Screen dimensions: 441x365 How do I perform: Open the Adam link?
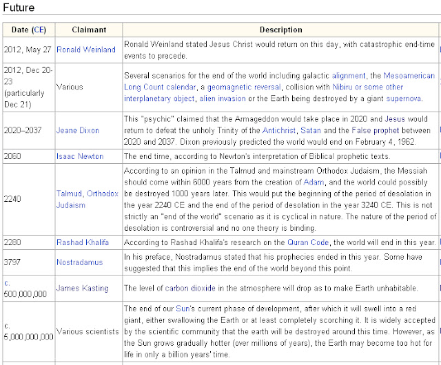[x=314, y=182]
